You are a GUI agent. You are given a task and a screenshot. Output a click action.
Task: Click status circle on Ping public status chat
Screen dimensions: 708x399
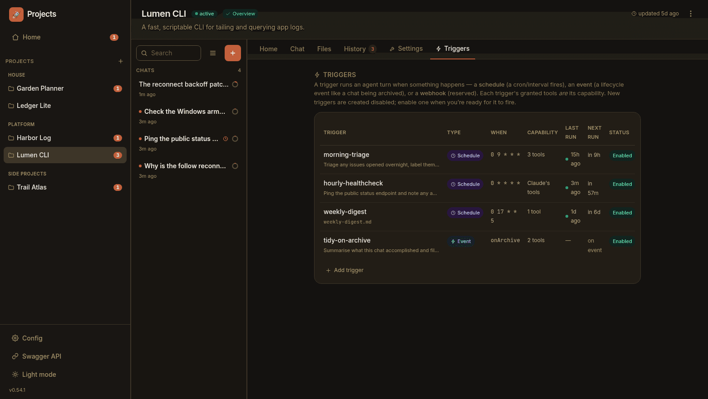[x=235, y=139]
